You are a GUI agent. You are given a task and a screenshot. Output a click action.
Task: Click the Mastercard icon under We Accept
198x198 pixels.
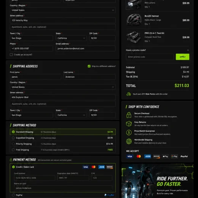click(x=139, y=156)
